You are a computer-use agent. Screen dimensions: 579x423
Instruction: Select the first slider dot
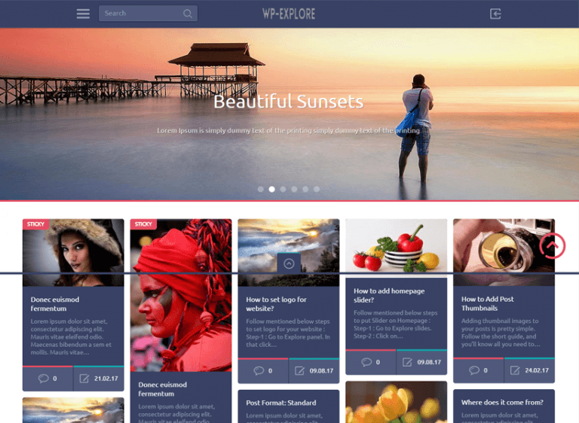click(x=261, y=189)
